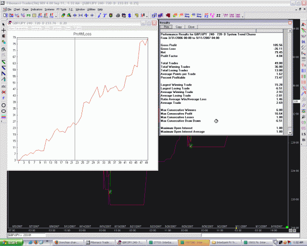Click the Percent Profitable row in Results
The width and height of the screenshot is (307, 246).
click(222, 77)
